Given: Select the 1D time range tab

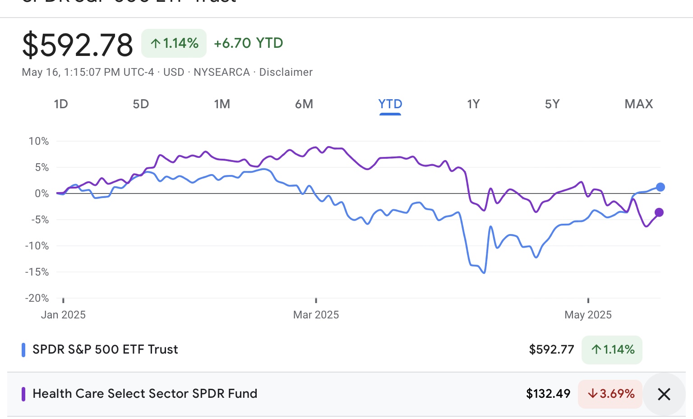Looking at the screenshot, I should click(61, 104).
